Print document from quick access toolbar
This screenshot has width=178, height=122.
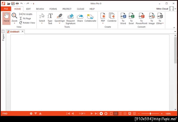[17, 4]
